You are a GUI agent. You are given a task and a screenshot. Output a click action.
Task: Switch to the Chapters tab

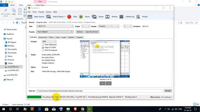[80, 37]
